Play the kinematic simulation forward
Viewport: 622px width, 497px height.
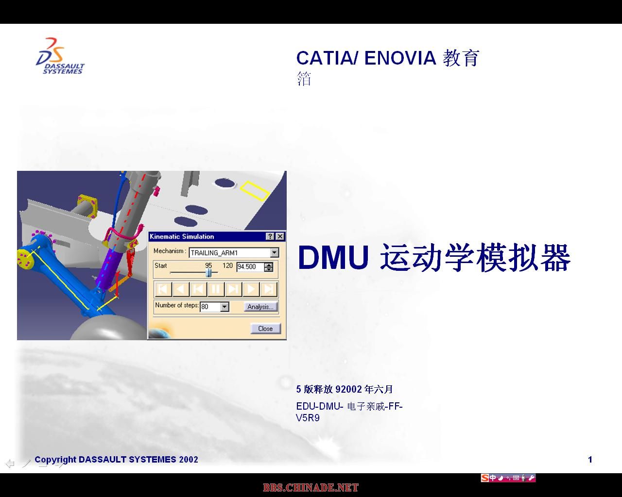click(250, 289)
